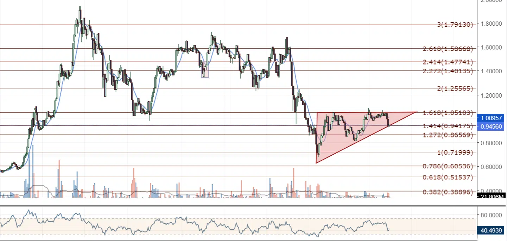This screenshot has height=241, width=507.
Task: Select the 1.618(1.05103) Fibonacci label
Action: [448, 113]
